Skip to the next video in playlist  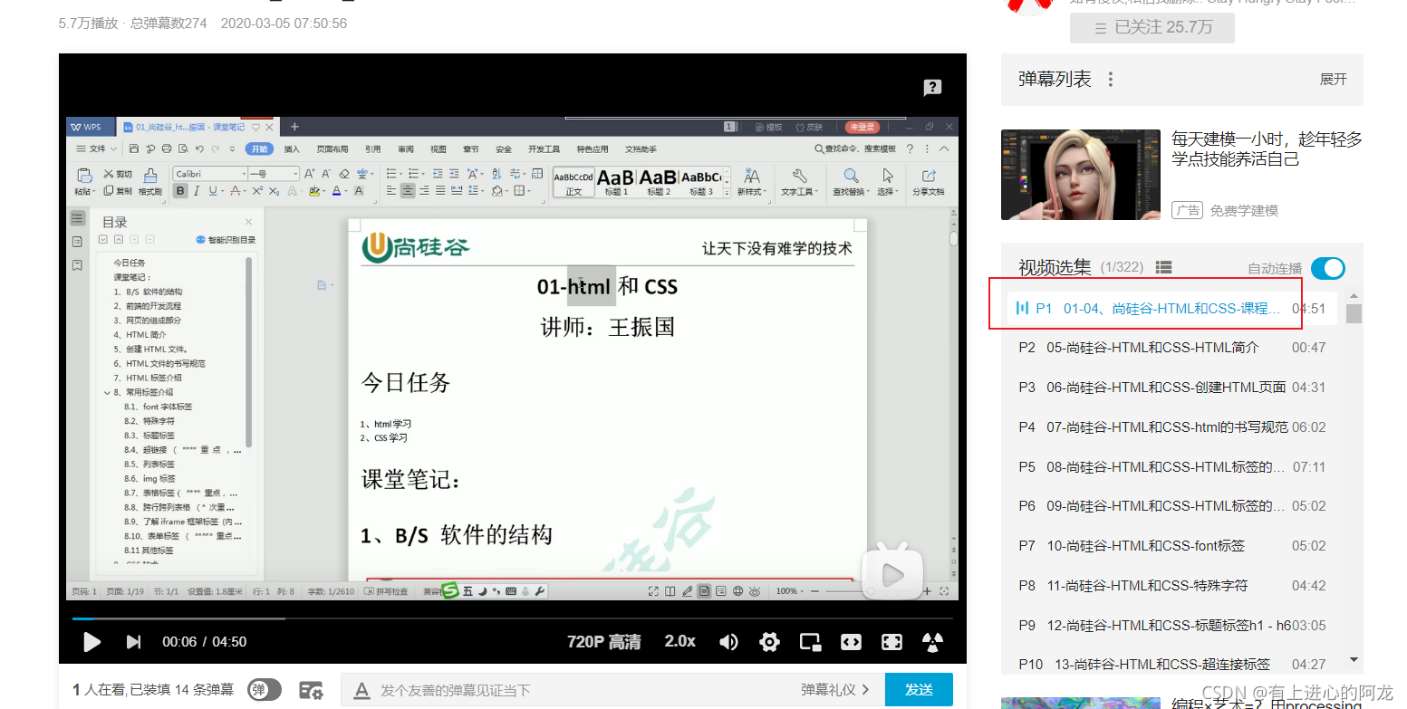pyautogui.click(x=133, y=642)
